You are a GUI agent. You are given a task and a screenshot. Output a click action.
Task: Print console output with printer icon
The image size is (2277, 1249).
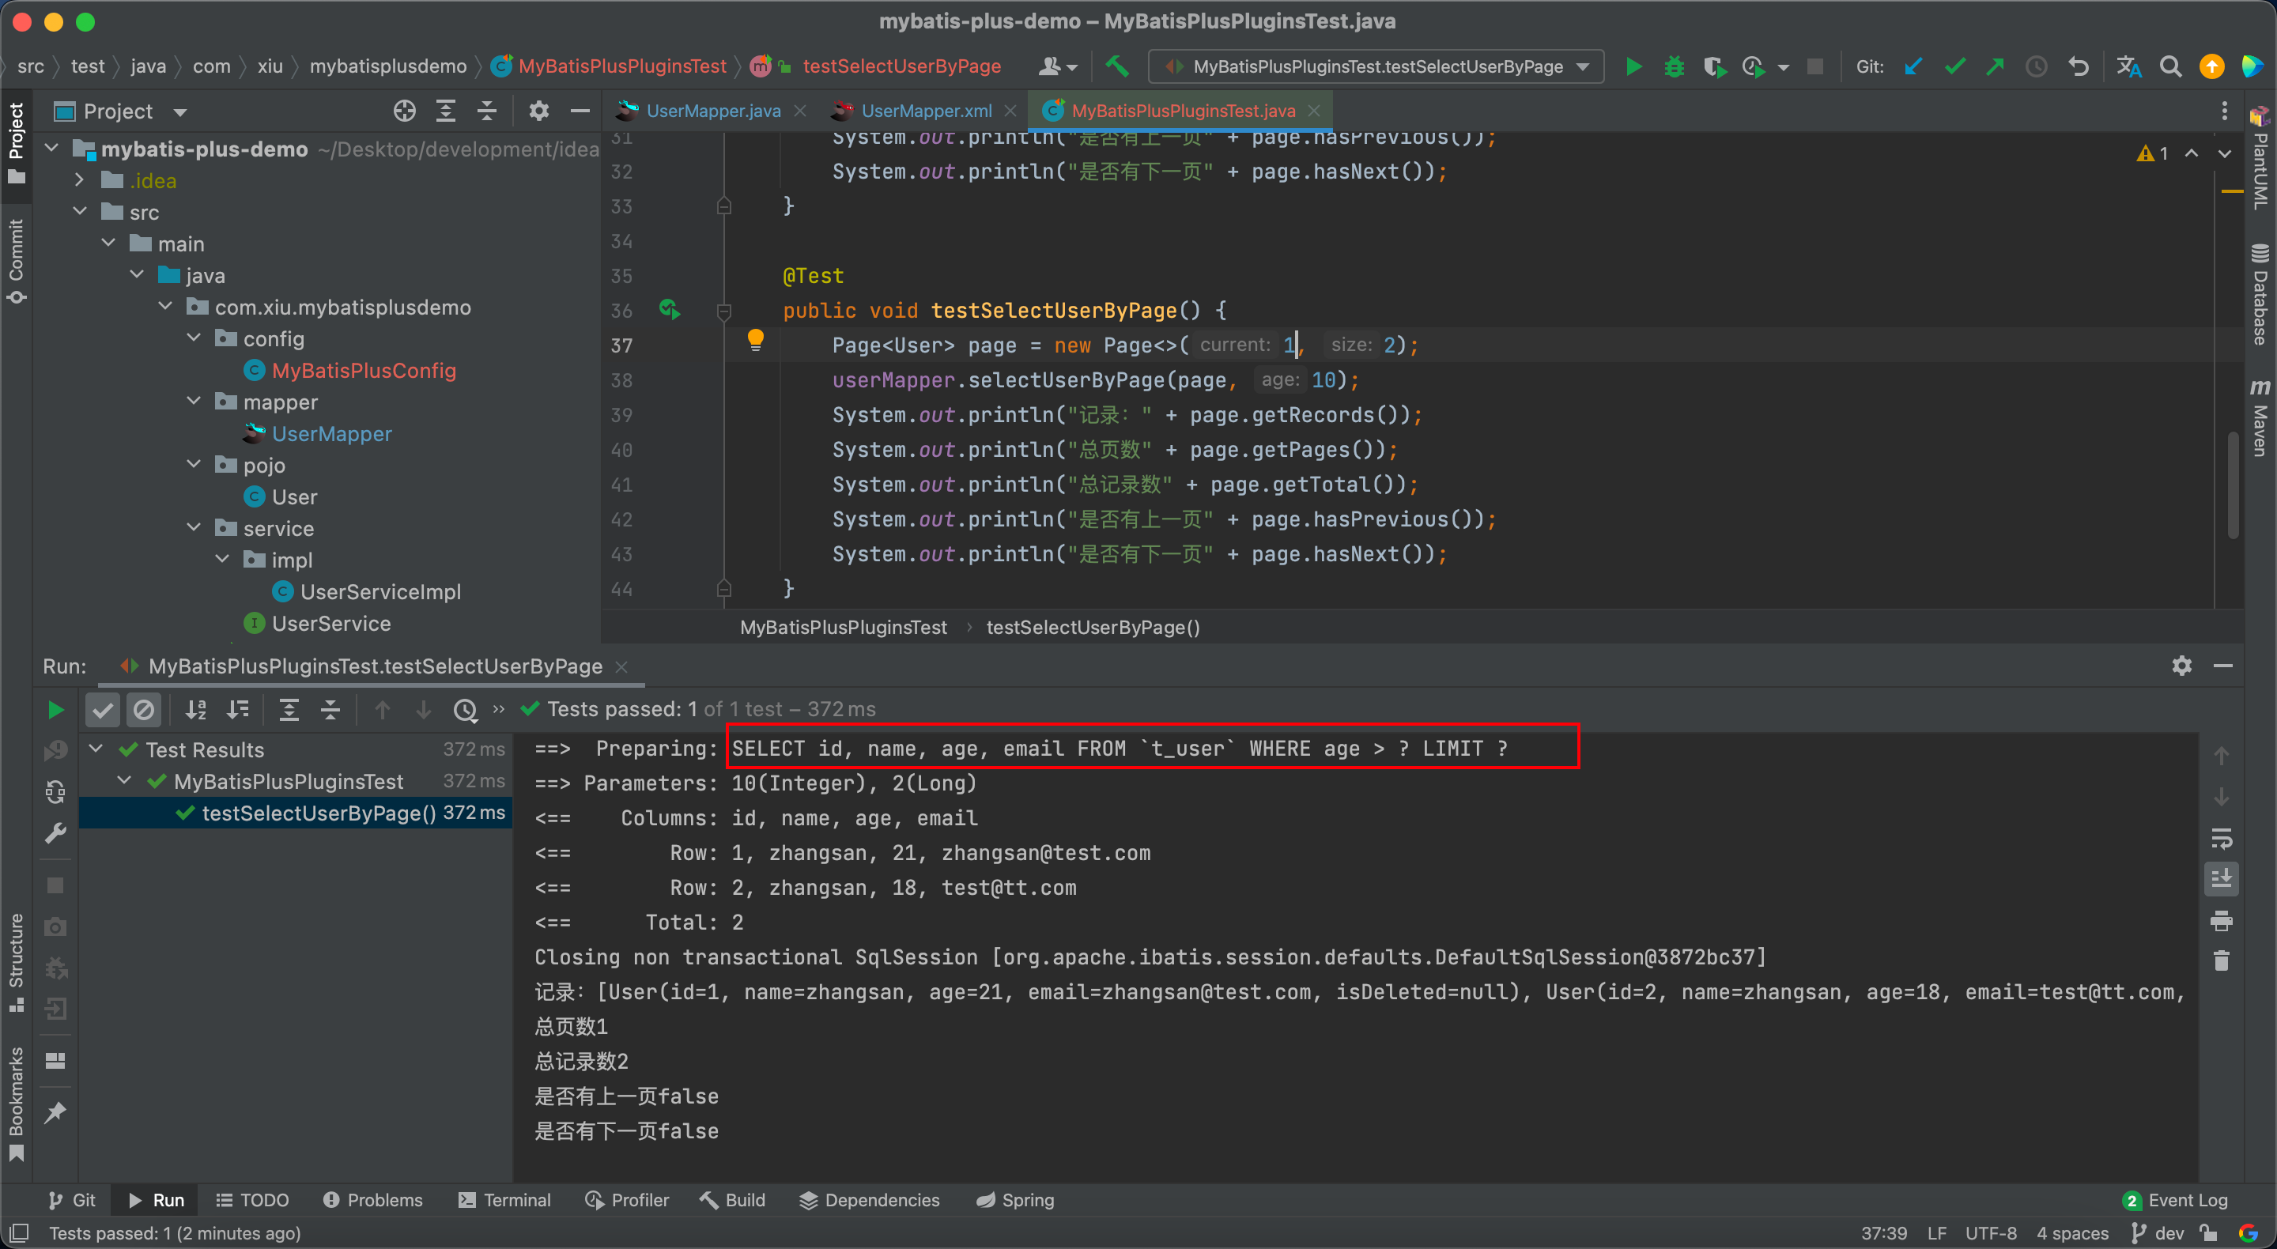coord(2222,921)
